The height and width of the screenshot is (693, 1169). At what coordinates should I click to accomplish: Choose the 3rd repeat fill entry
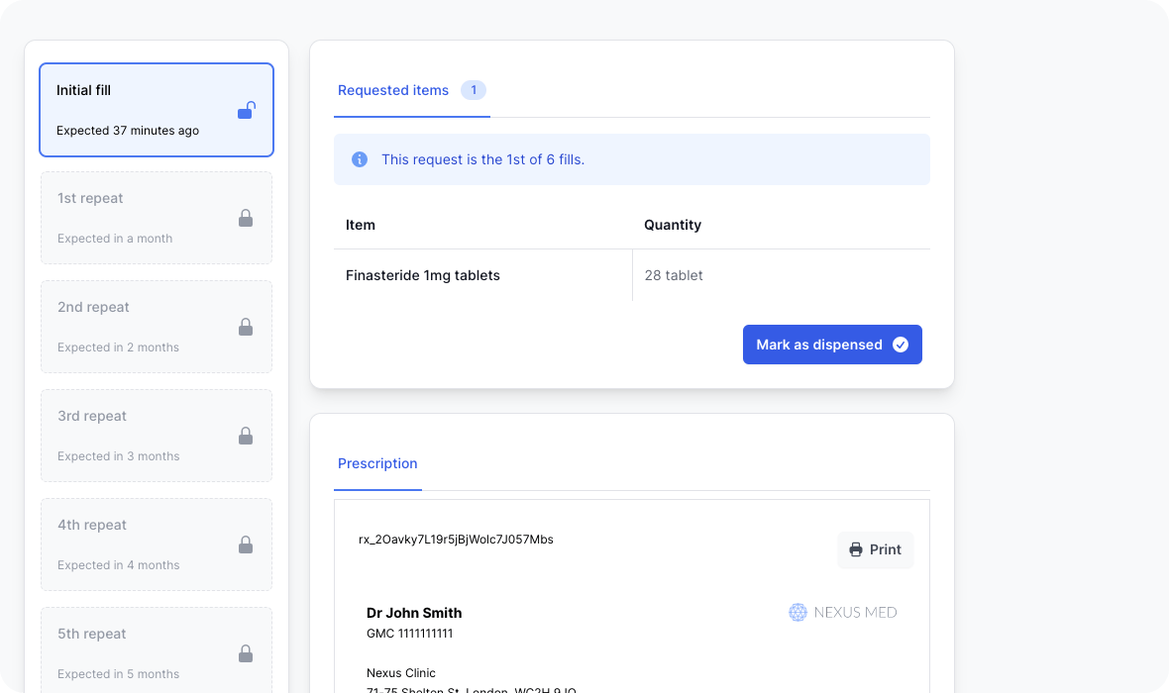(157, 436)
